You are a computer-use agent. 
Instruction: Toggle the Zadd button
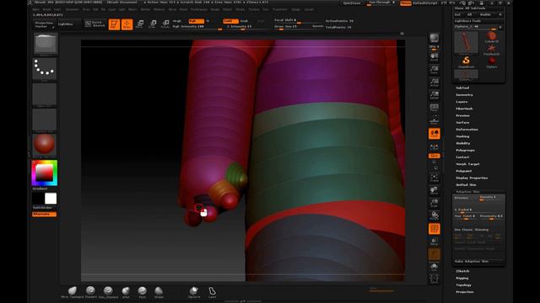click(x=230, y=21)
